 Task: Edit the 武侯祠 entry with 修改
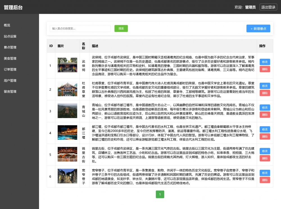click(x=265, y=62)
